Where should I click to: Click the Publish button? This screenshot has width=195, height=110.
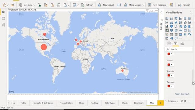(184, 5)
